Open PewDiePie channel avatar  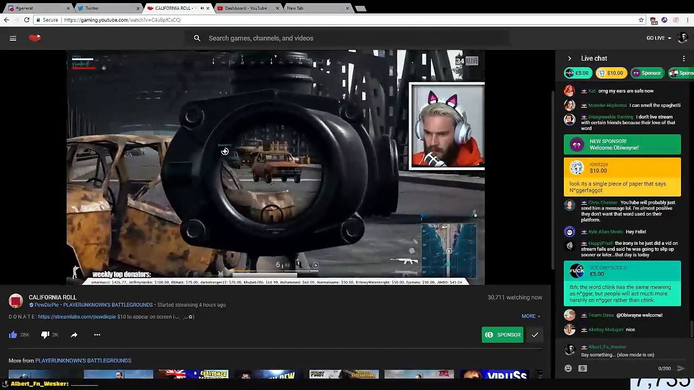16,301
